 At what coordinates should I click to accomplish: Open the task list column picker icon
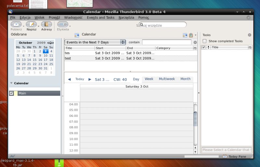pyautogui.click(x=250, y=48)
